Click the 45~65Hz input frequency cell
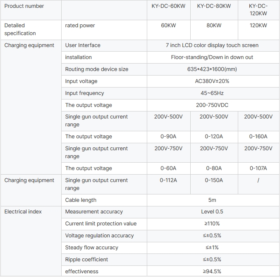The width and height of the screenshot is (280, 277). point(212,93)
